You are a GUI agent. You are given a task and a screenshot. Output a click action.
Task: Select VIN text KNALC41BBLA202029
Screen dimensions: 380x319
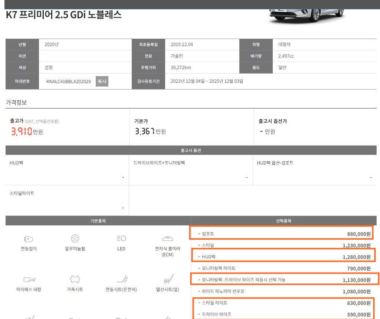(68, 81)
